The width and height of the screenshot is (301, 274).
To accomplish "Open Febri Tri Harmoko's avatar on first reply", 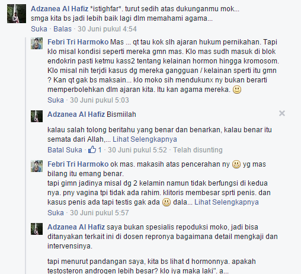I will (37, 43).
